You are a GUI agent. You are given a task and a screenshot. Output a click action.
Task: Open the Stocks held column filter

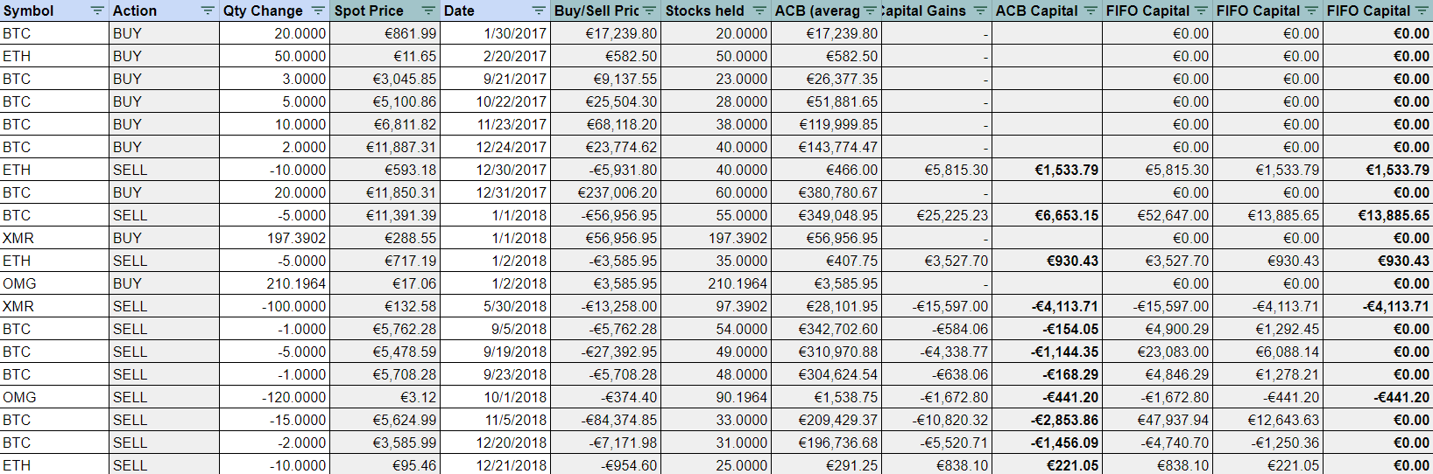point(759,10)
